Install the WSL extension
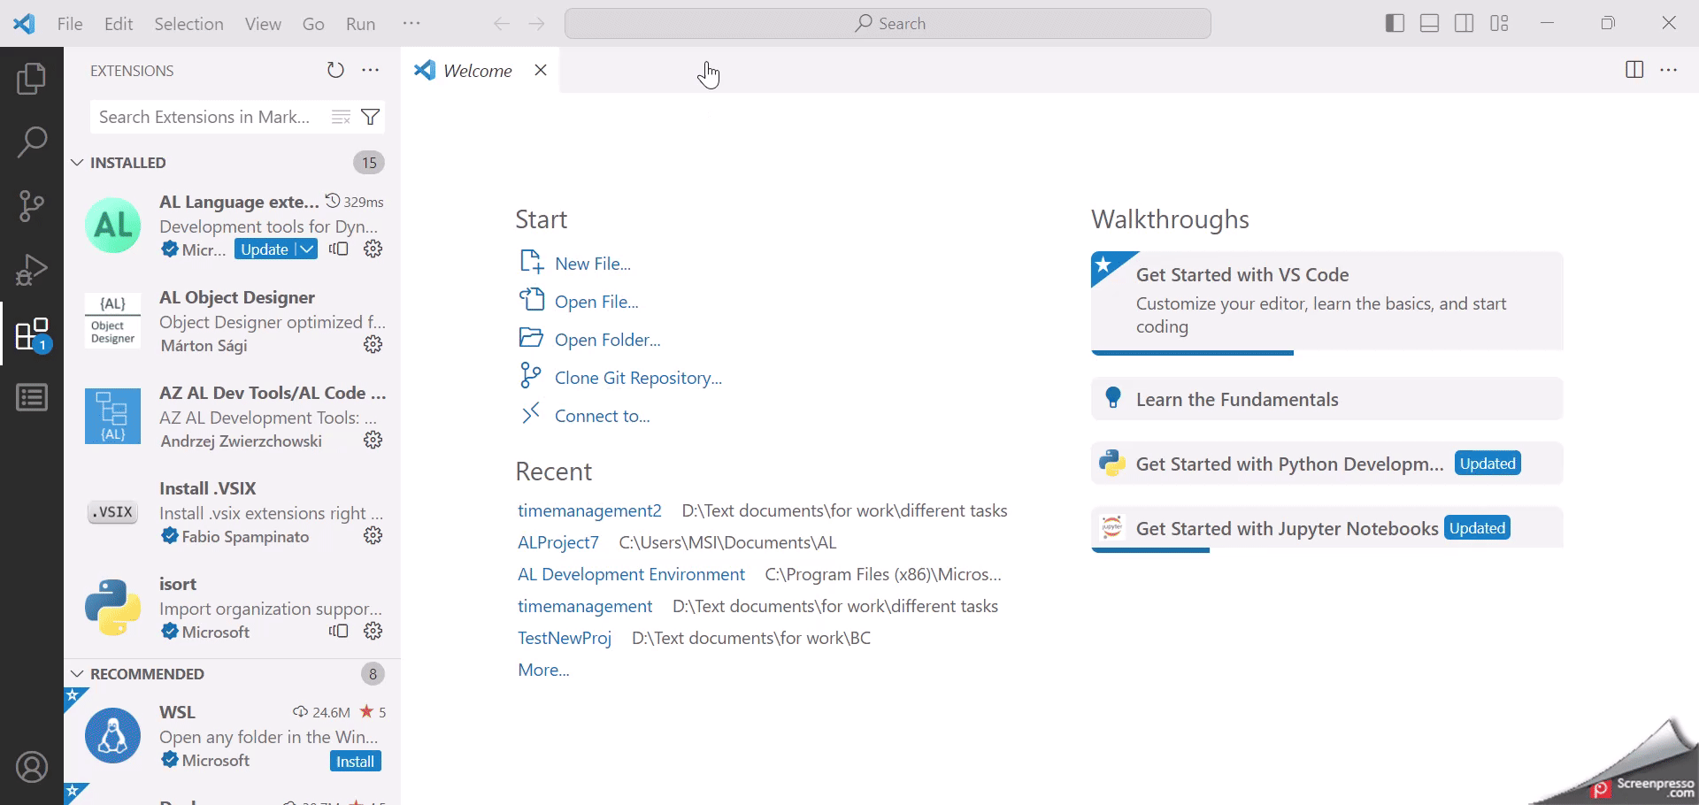This screenshot has width=1699, height=805. [x=355, y=762]
